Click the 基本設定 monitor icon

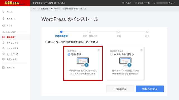pos(4,37)
